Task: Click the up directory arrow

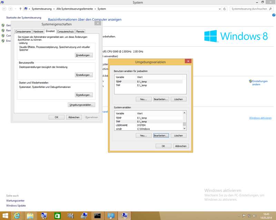Action: (20, 9)
